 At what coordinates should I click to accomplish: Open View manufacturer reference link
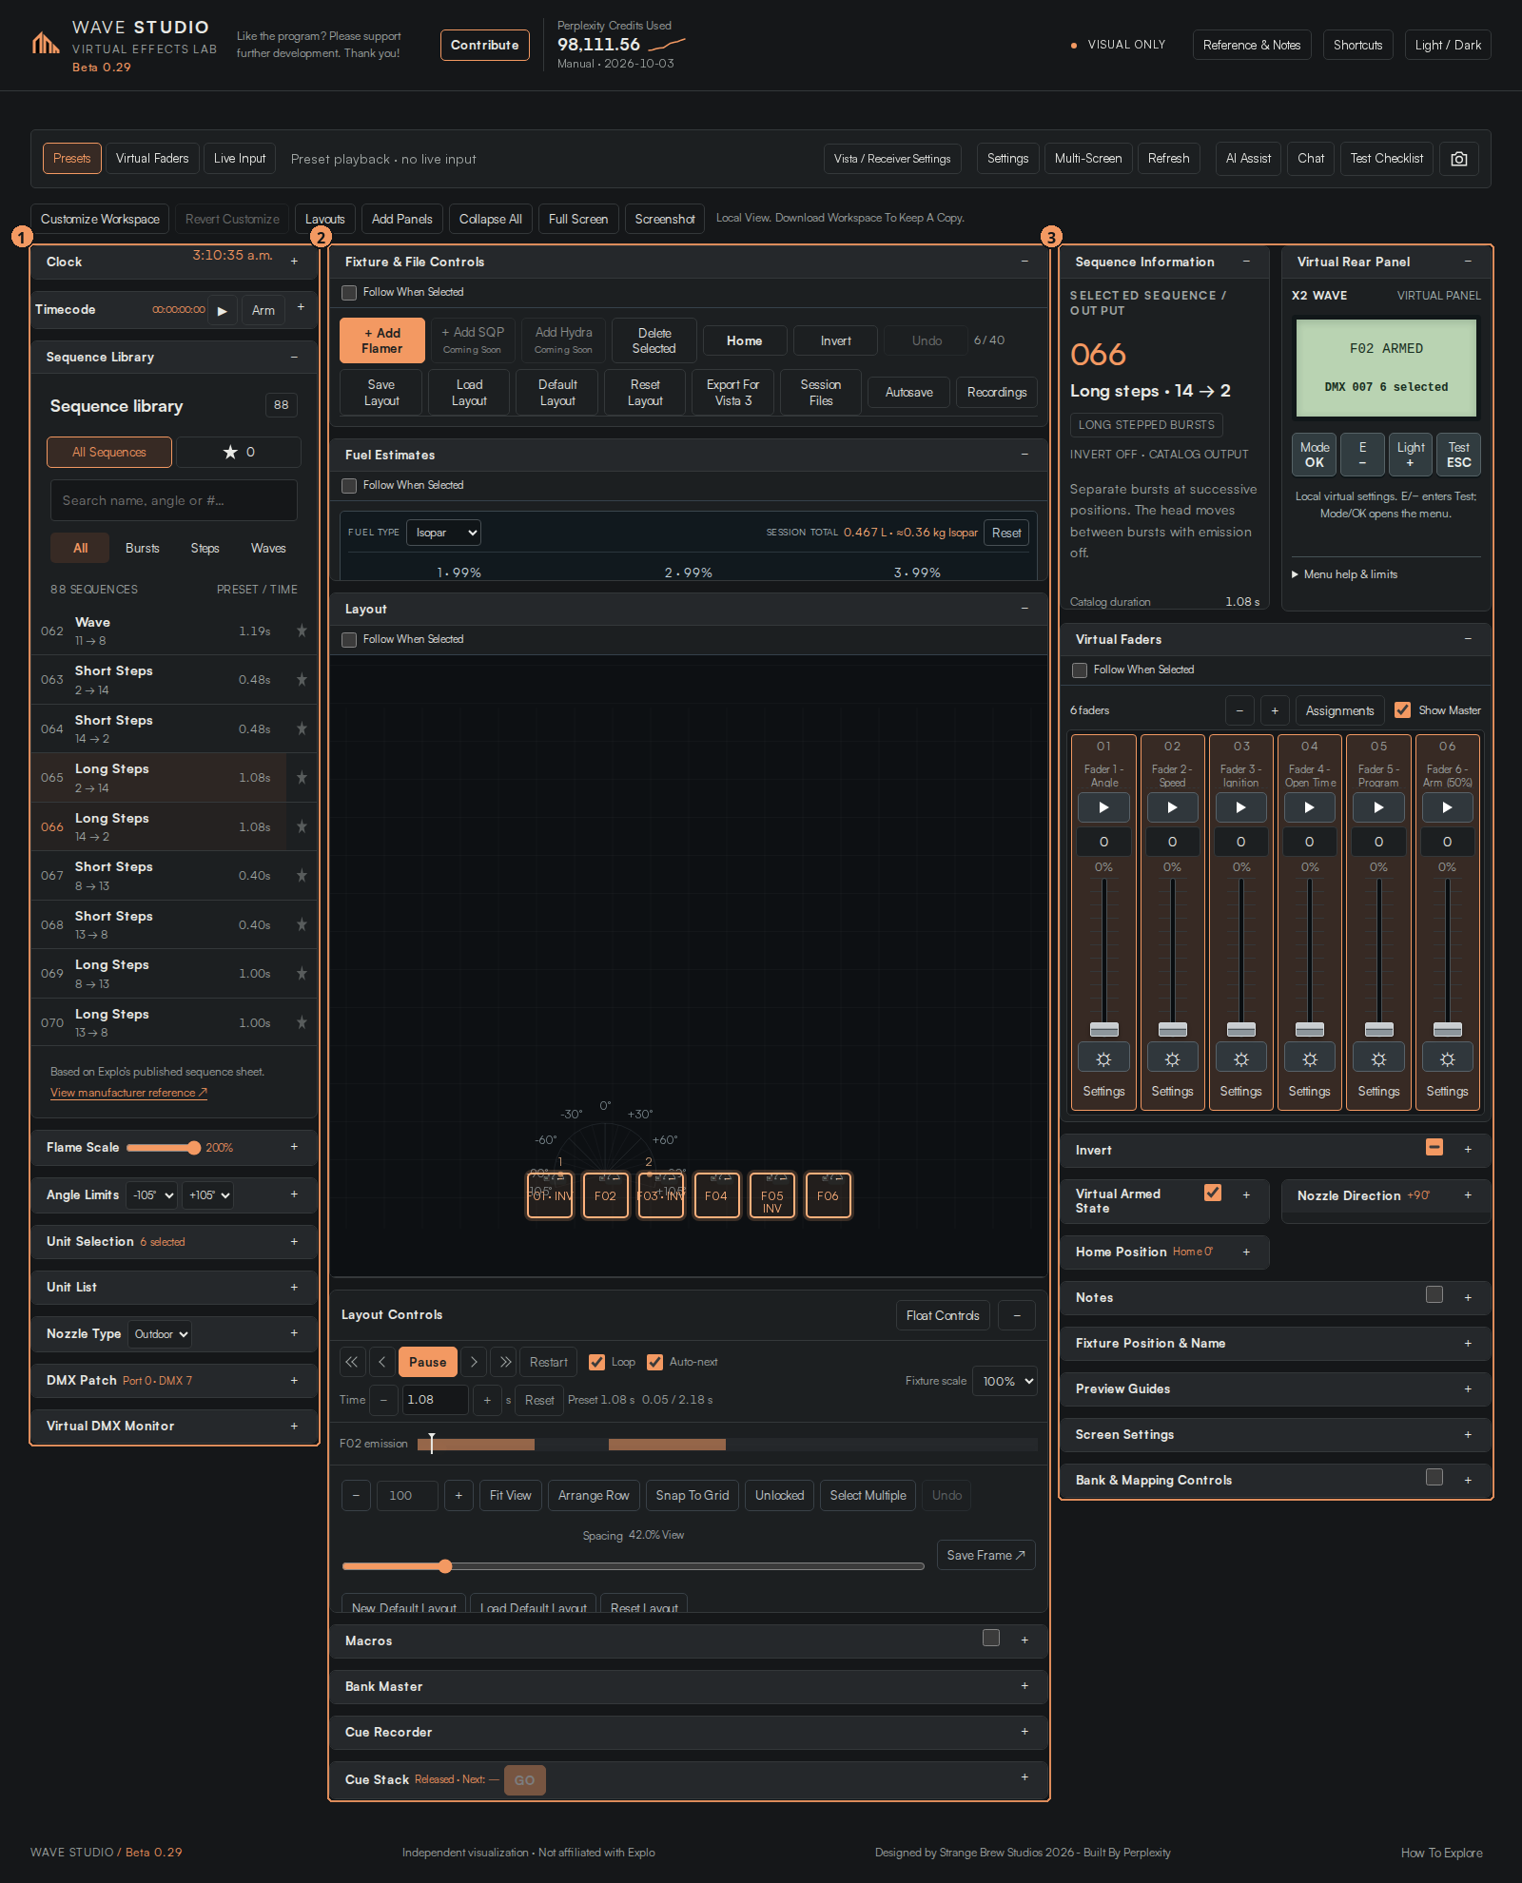[x=128, y=1093]
